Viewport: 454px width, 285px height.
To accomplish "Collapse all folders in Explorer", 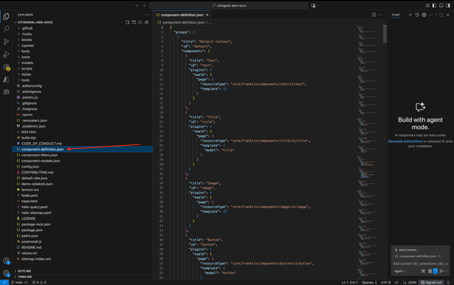I will pos(146,22).
